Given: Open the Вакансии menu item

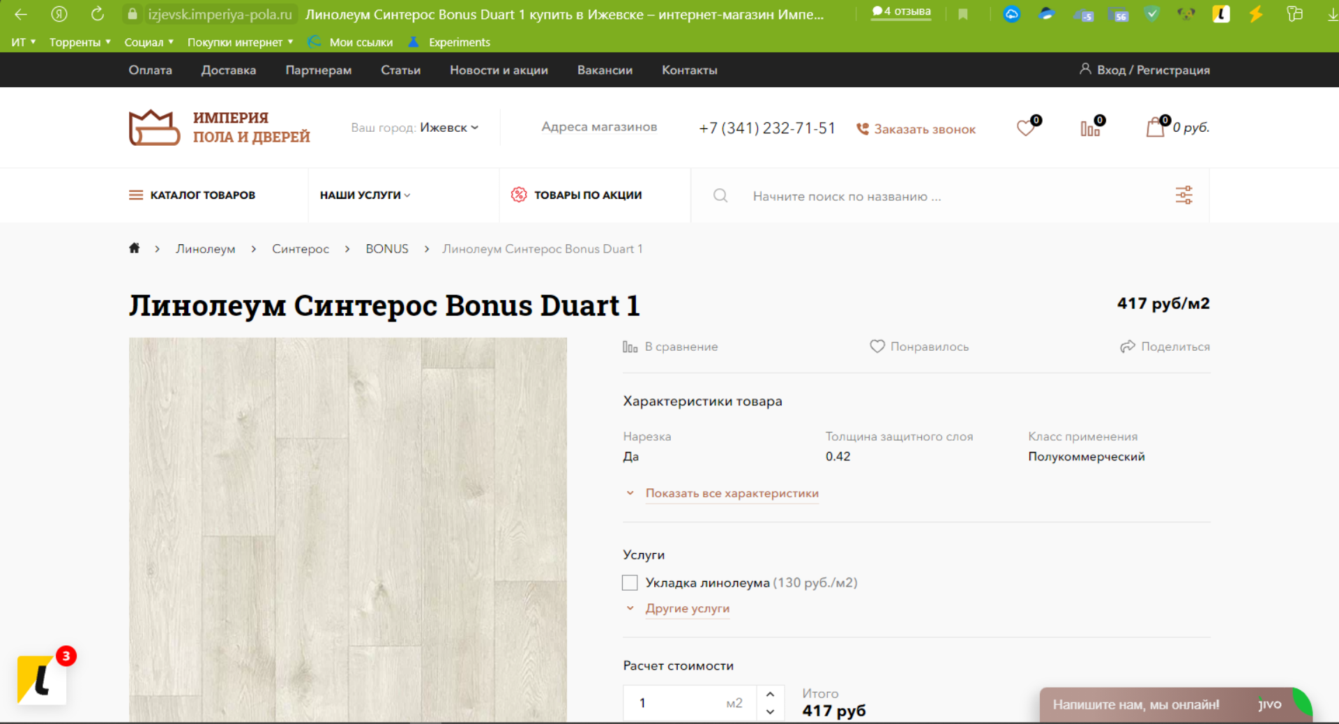Looking at the screenshot, I should pyautogui.click(x=605, y=70).
